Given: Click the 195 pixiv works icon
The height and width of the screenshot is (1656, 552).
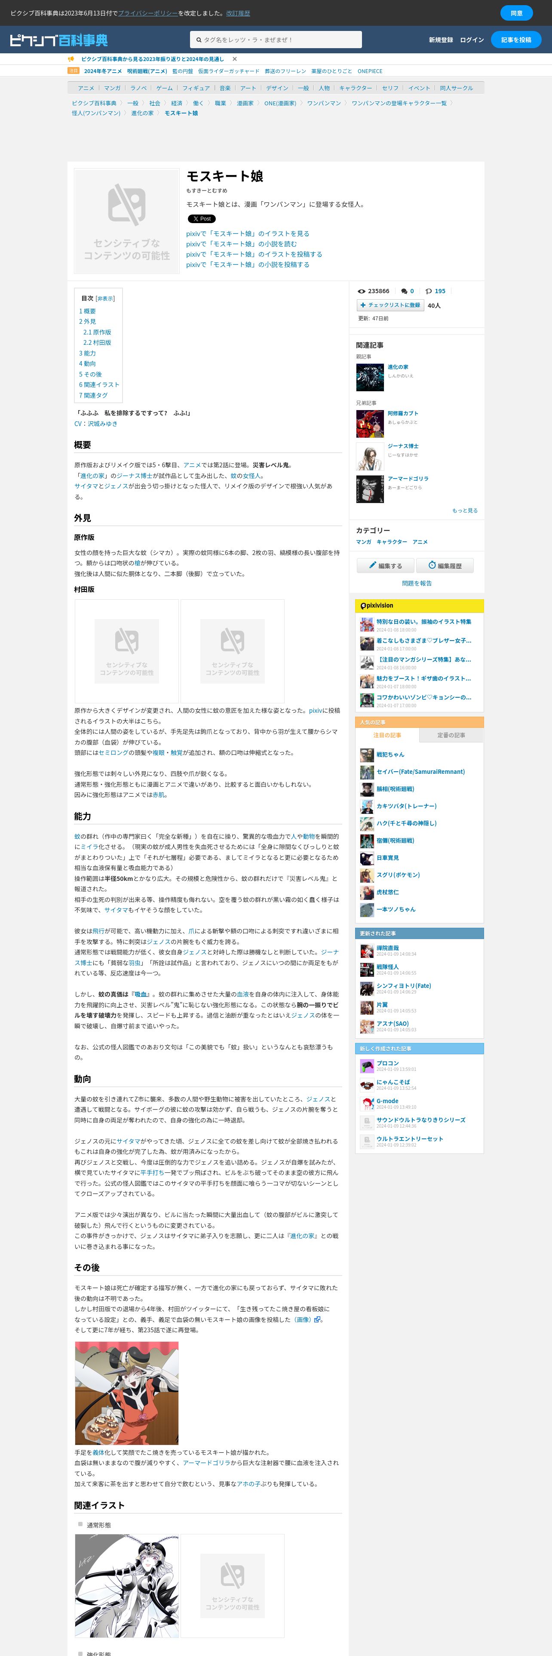Looking at the screenshot, I should click(429, 291).
